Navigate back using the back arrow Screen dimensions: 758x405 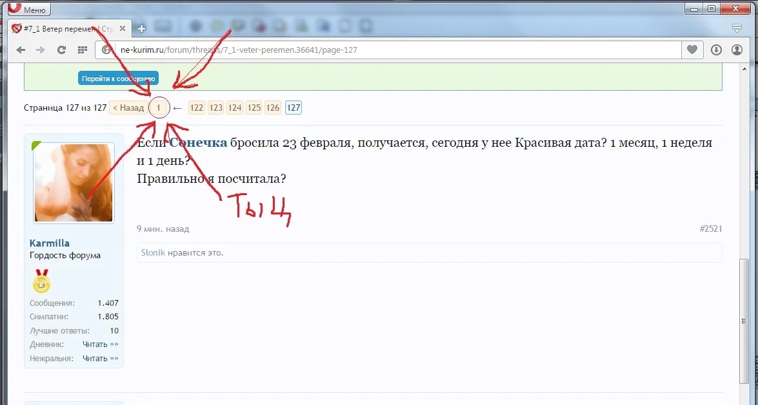(x=21, y=50)
